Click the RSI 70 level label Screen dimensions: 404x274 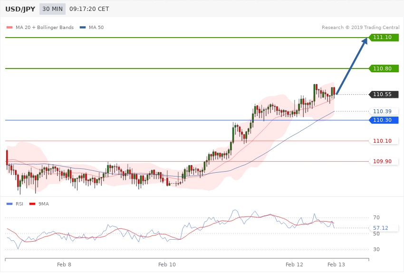click(376, 217)
